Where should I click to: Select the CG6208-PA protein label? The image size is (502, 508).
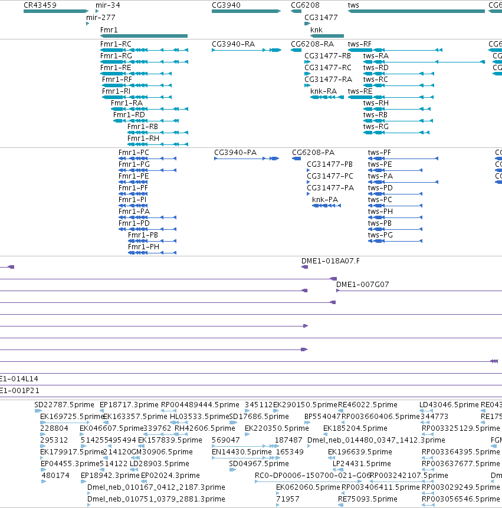click(x=313, y=153)
